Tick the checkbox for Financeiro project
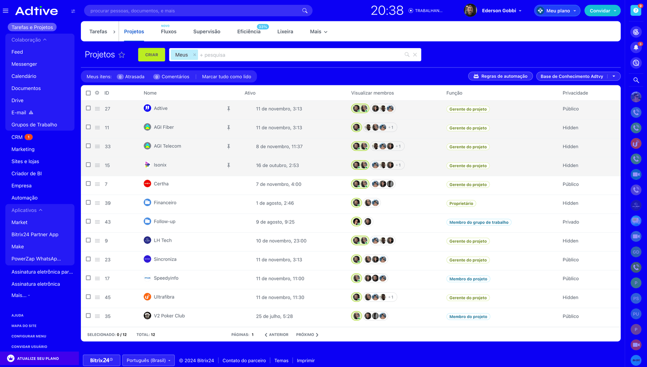This screenshot has height=367, width=647. tap(88, 202)
